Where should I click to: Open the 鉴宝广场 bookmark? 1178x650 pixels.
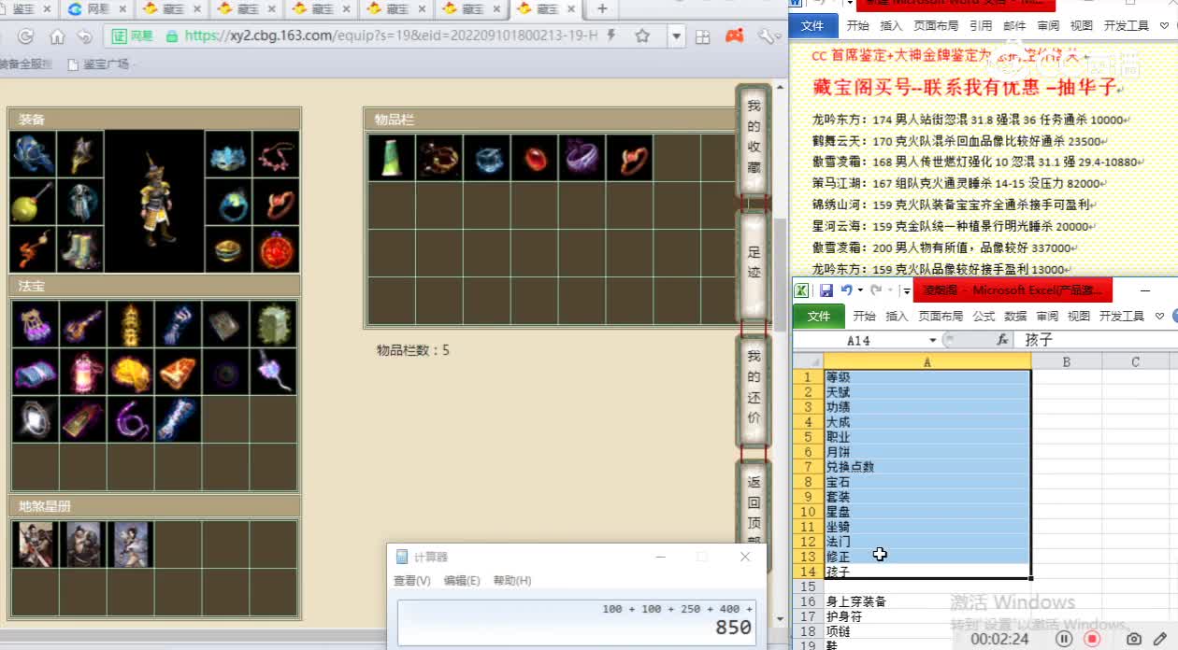[98, 64]
